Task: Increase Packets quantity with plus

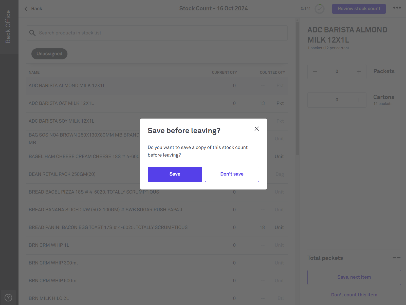Action: point(359,72)
